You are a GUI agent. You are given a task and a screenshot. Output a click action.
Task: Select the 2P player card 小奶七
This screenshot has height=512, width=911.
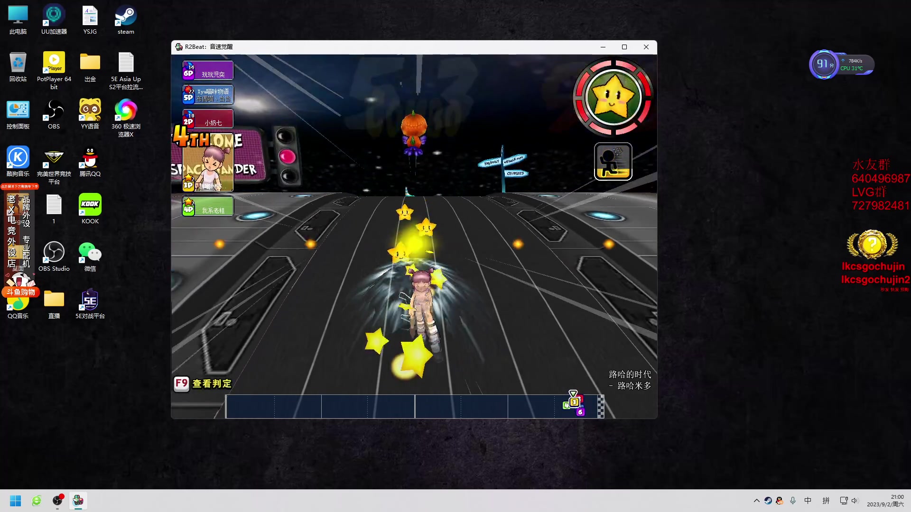click(x=208, y=119)
